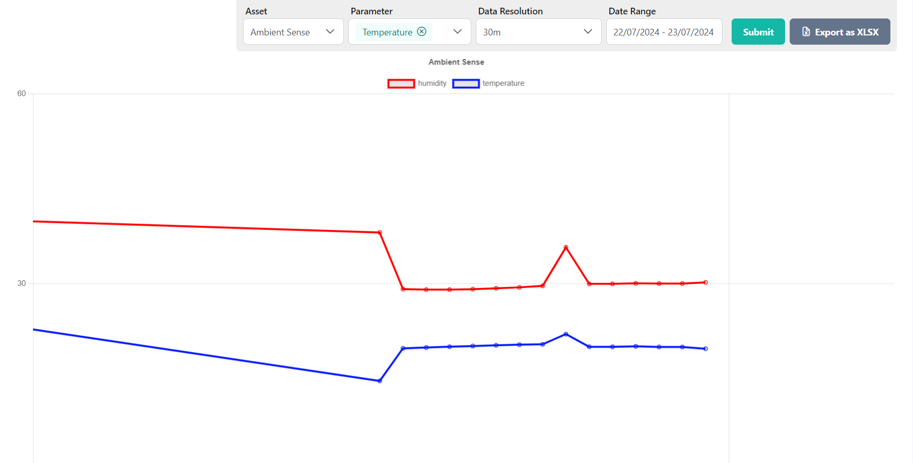Click the temperature legend label
This screenshot has width=913, height=463.
tap(503, 83)
